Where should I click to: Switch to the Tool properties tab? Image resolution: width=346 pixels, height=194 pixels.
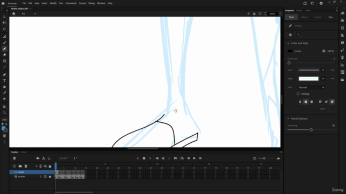point(291,17)
